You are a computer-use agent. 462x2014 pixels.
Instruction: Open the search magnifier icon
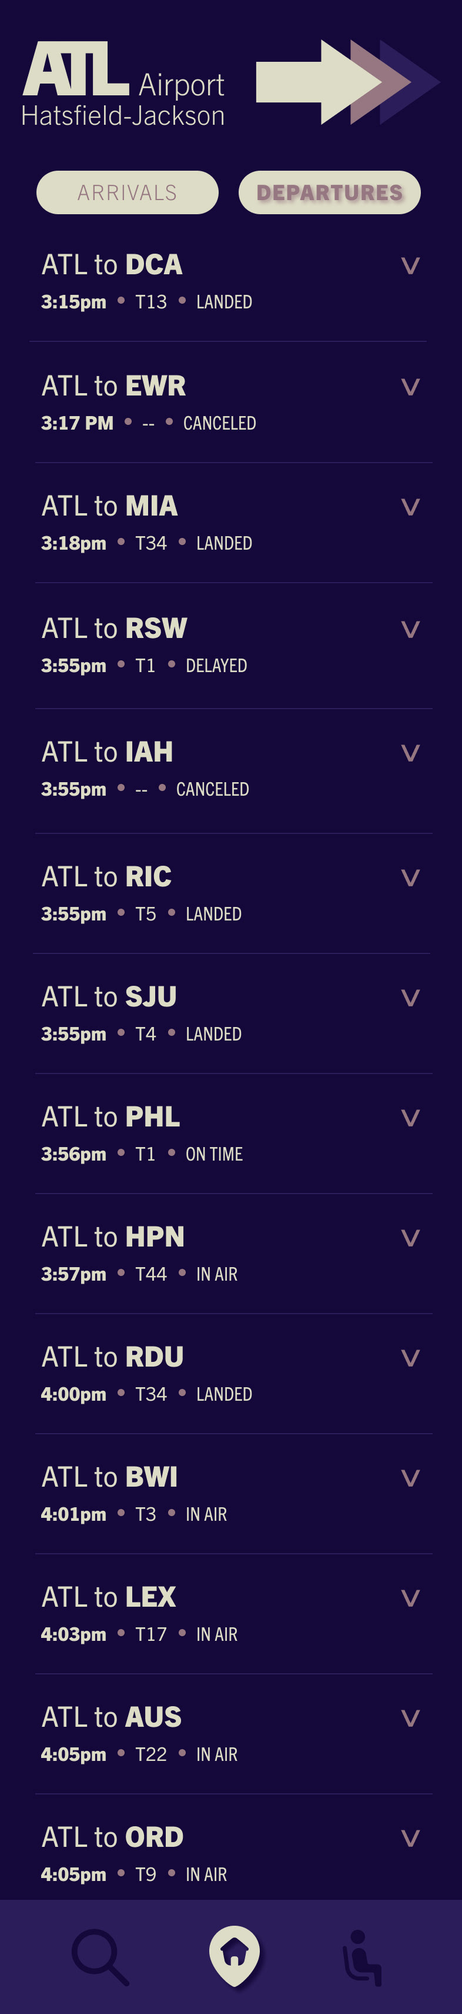(100, 1957)
